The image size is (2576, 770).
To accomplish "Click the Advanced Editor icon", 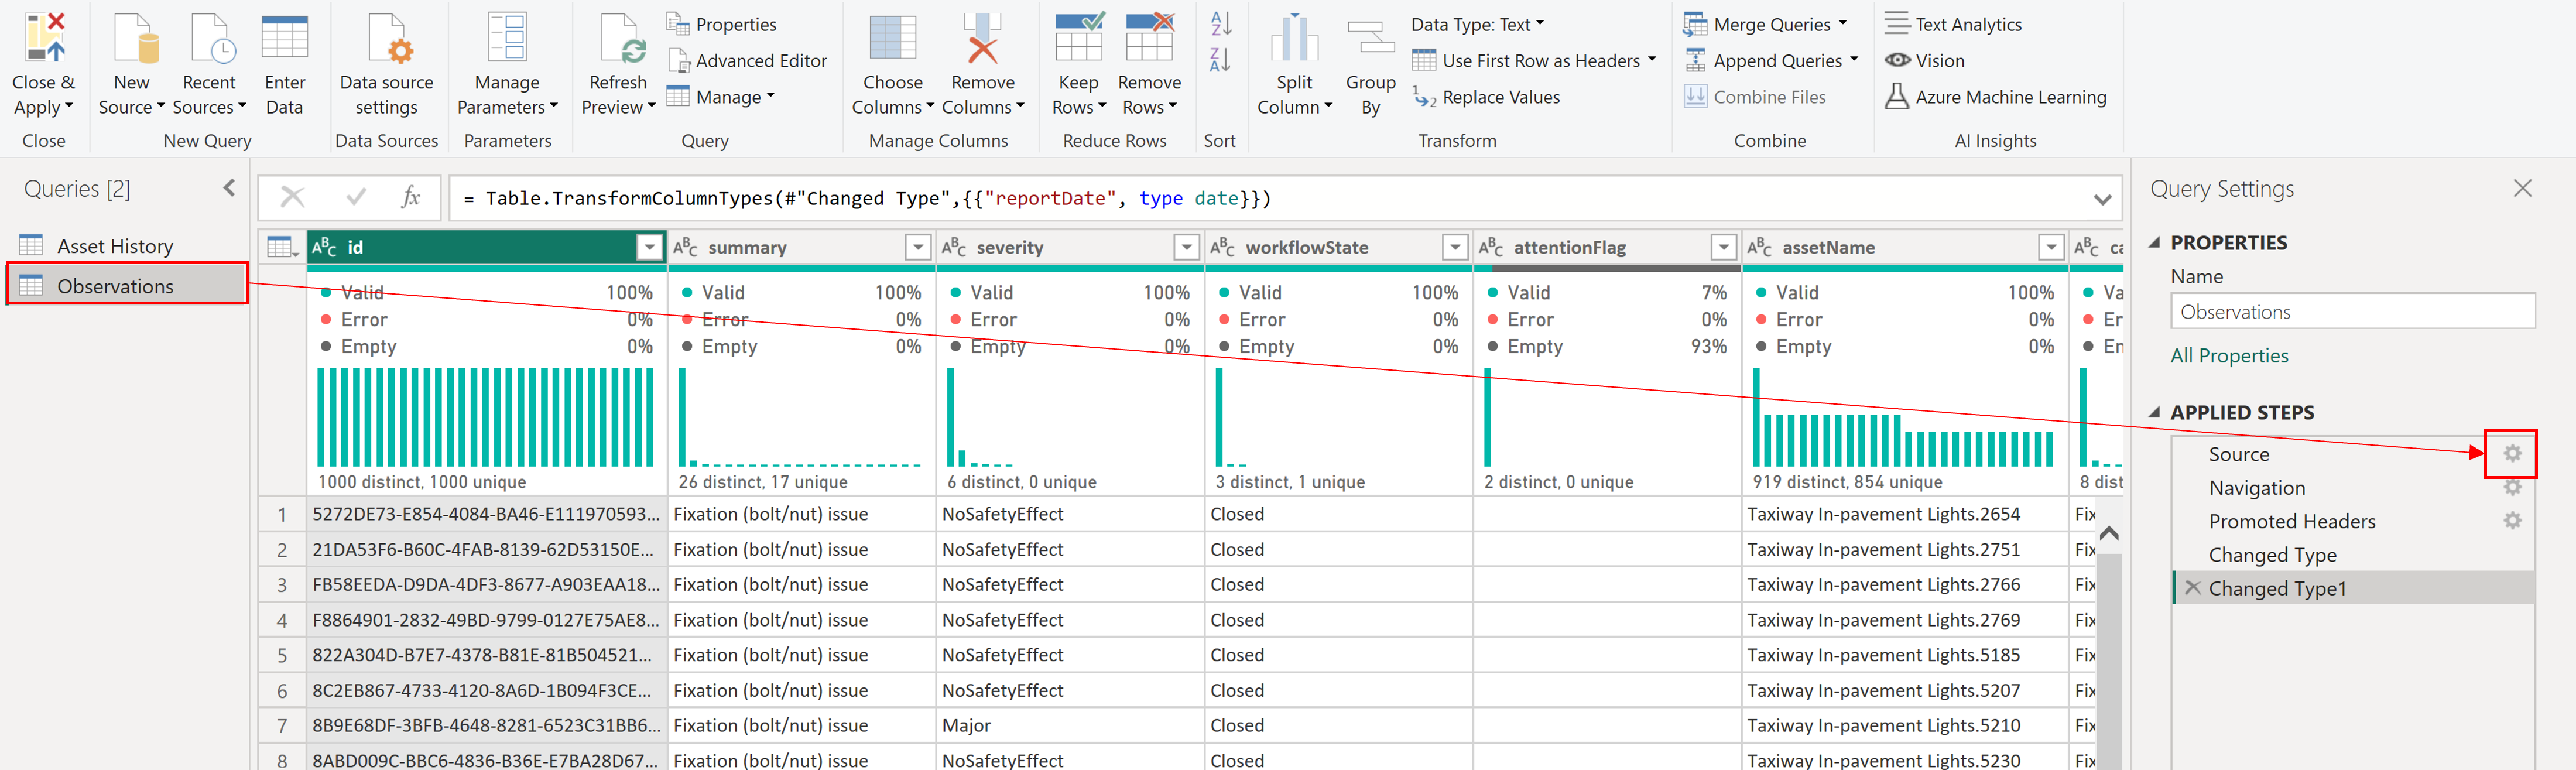I will point(679,61).
